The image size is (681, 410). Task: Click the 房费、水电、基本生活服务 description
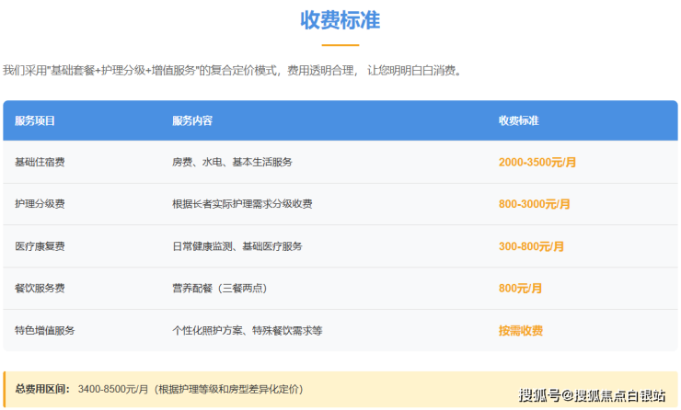coord(232,162)
